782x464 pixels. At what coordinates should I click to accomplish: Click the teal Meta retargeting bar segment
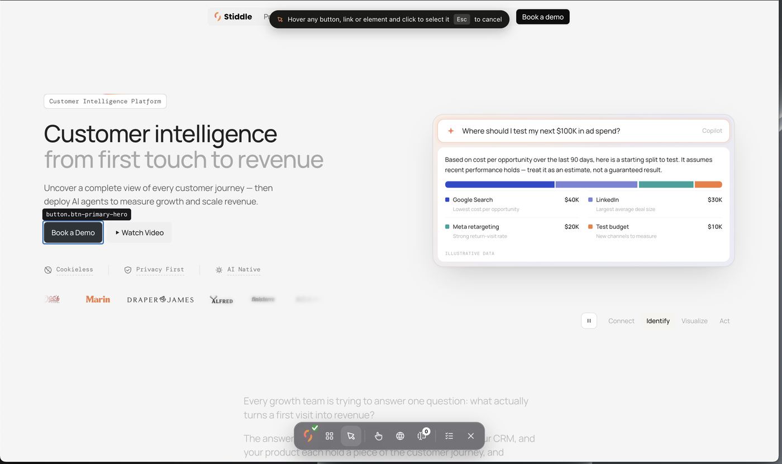click(666, 184)
